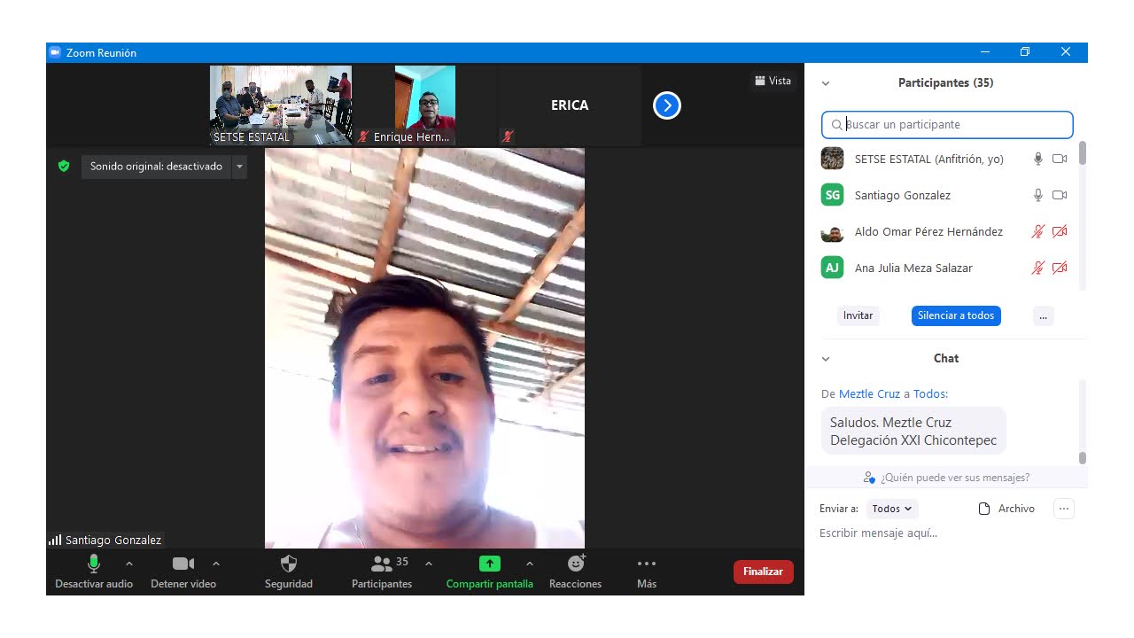Open Reacciones emoji menu
Image resolution: width=1134 pixels, height=638 pixels.
(576, 572)
